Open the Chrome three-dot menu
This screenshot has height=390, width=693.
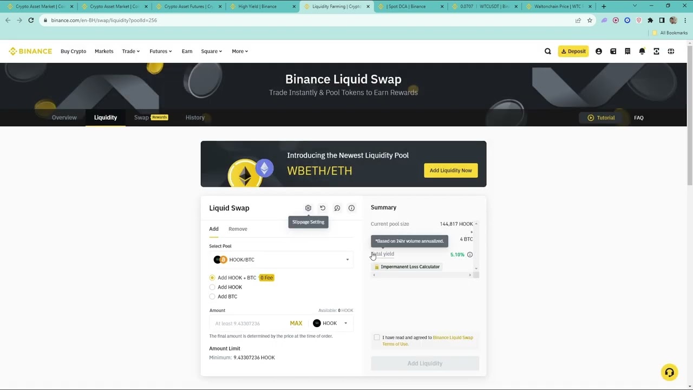click(x=684, y=20)
